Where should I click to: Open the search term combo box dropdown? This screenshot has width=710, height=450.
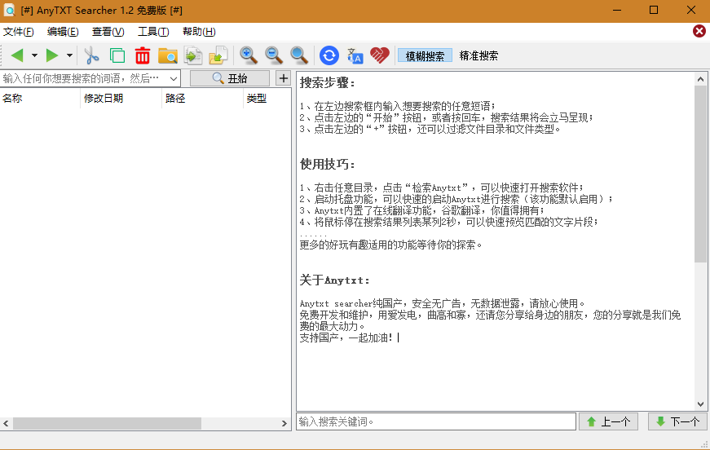174,78
